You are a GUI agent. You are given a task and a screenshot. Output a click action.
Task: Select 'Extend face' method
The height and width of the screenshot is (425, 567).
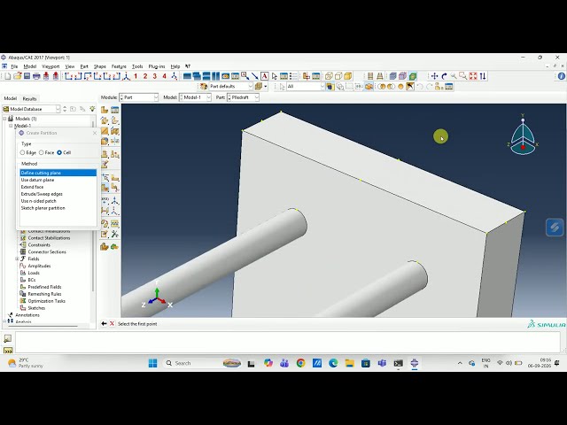[58, 187]
